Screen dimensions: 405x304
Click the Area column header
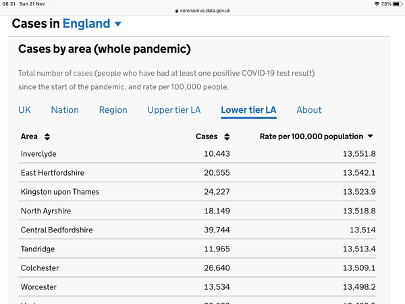coord(30,136)
